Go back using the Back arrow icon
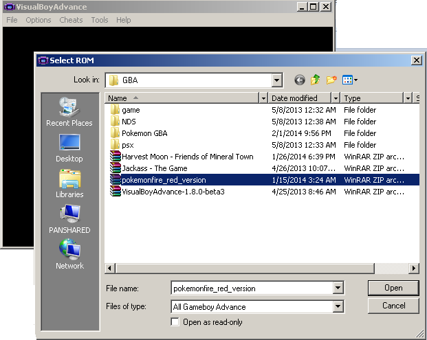This screenshot has height=340, width=427. click(300, 80)
